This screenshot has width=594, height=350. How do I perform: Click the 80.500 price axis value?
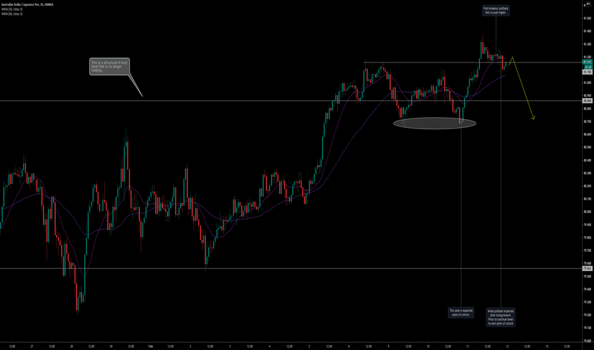(588, 147)
